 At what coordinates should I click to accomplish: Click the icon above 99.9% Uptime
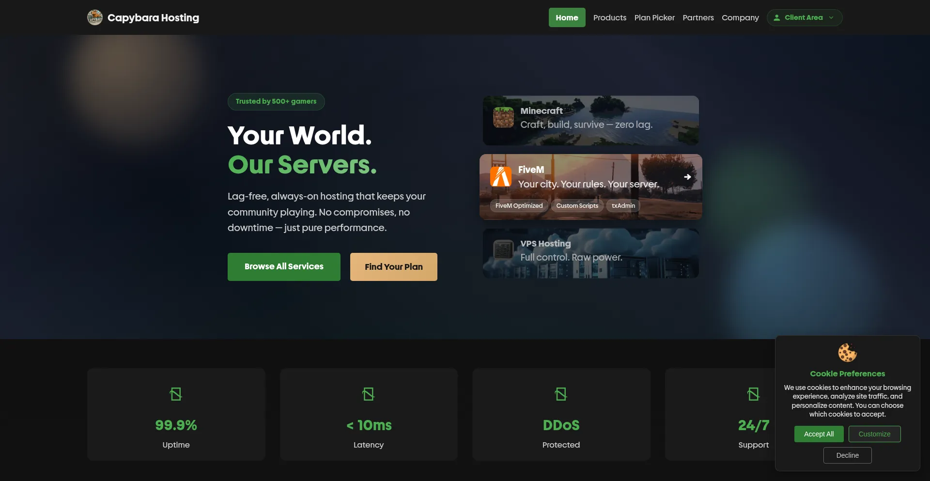pyautogui.click(x=176, y=394)
